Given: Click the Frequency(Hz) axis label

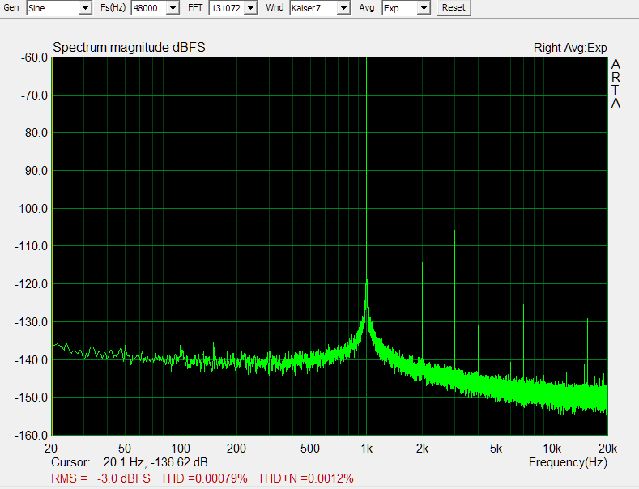Looking at the screenshot, I should pos(568,462).
